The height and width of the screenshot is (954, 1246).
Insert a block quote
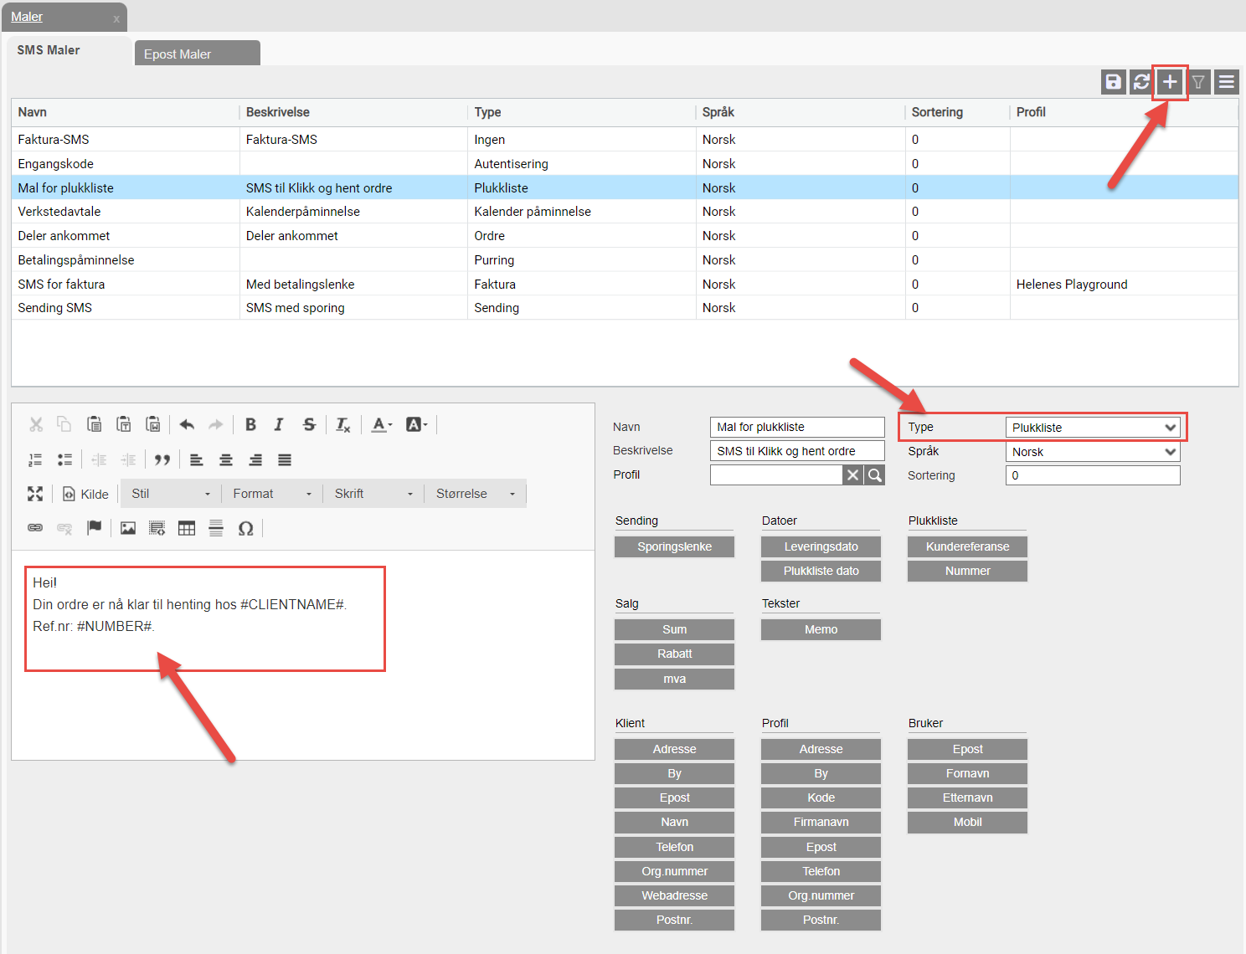(x=162, y=459)
